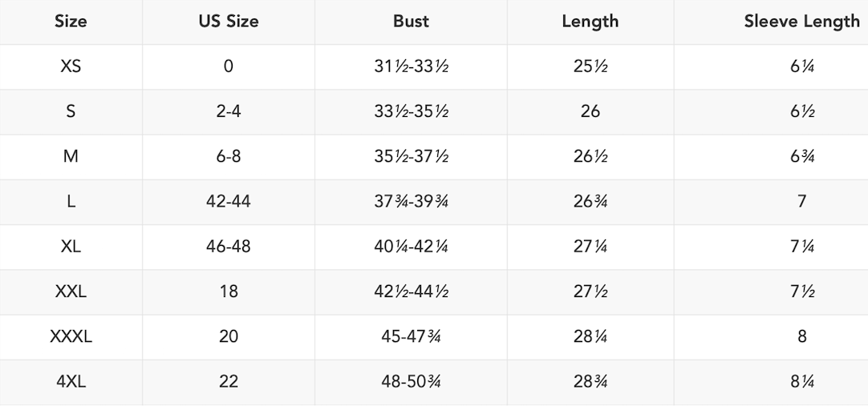Click bust measurement 48-50¾

coord(411,381)
